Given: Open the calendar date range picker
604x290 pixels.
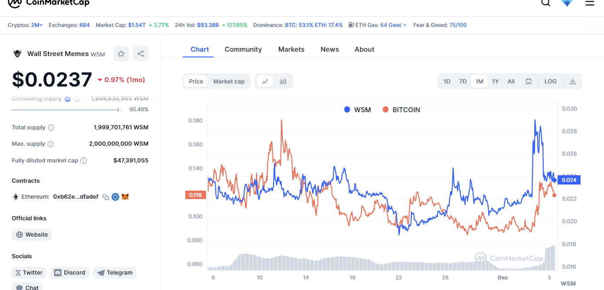Looking at the screenshot, I should click(x=528, y=81).
